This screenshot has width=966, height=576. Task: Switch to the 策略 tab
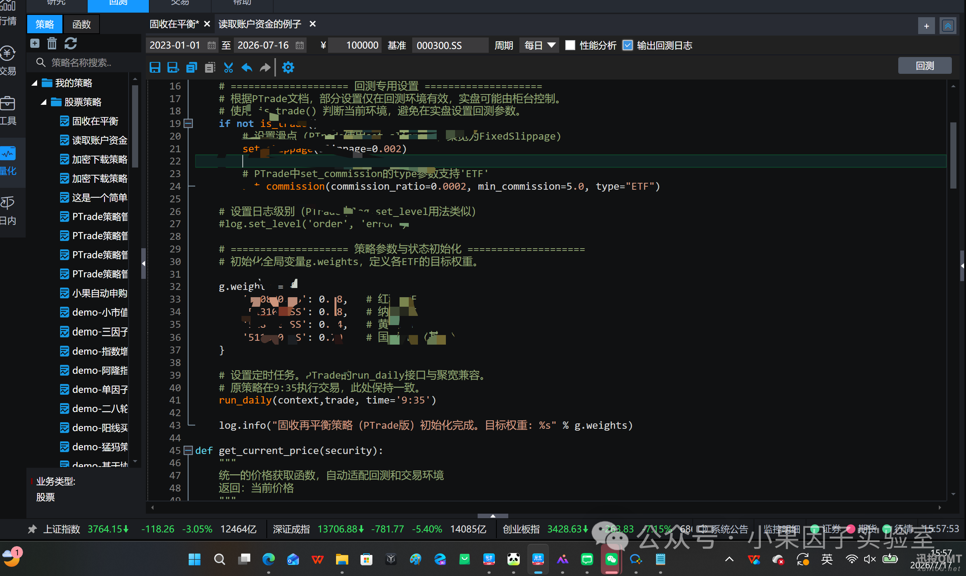[x=45, y=24]
